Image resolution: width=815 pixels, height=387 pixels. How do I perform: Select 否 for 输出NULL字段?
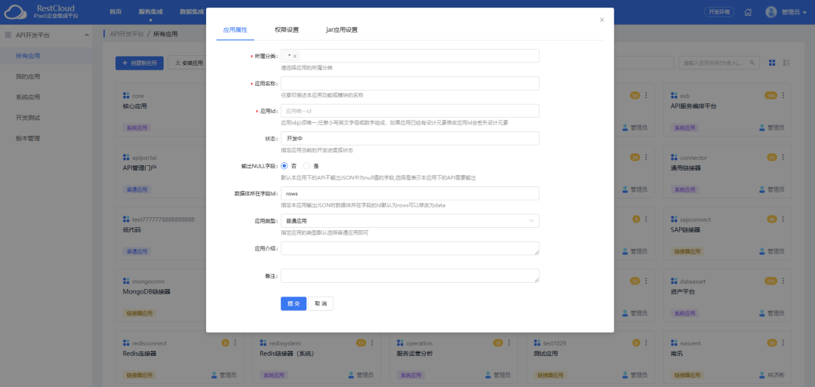[284, 165]
